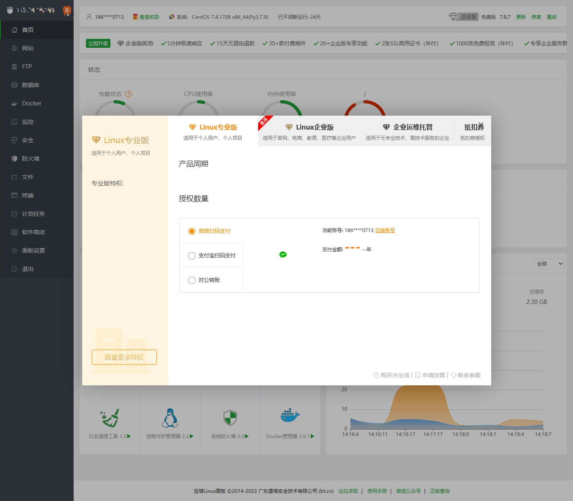
Task: Click the 计划任务 calendar icon
Action: (14, 214)
